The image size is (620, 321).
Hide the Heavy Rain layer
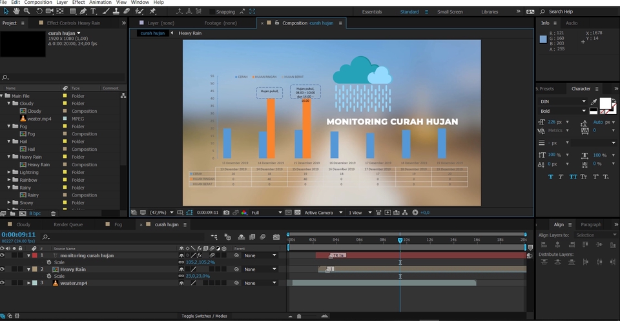click(3, 269)
